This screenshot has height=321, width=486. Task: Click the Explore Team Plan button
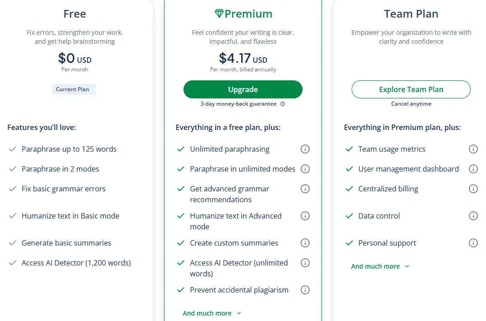click(411, 89)
